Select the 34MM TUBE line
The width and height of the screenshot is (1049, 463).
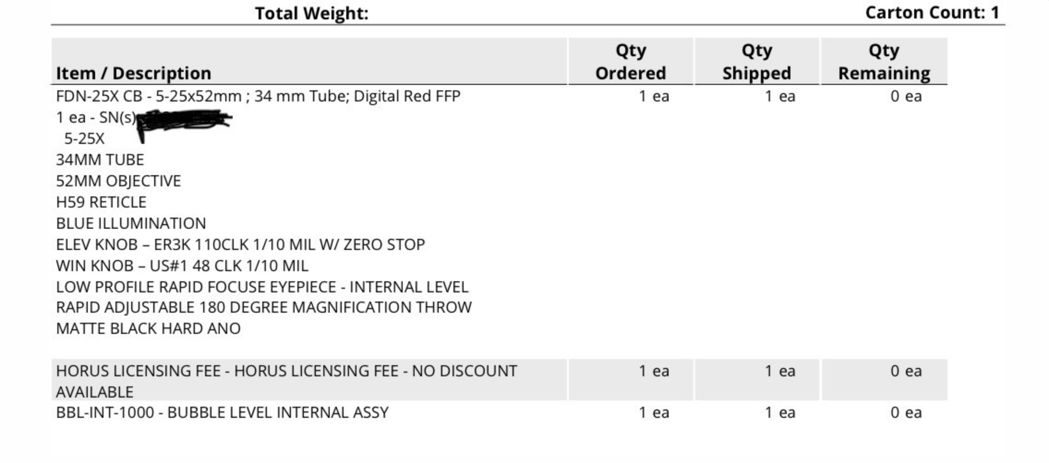point(100,160)
